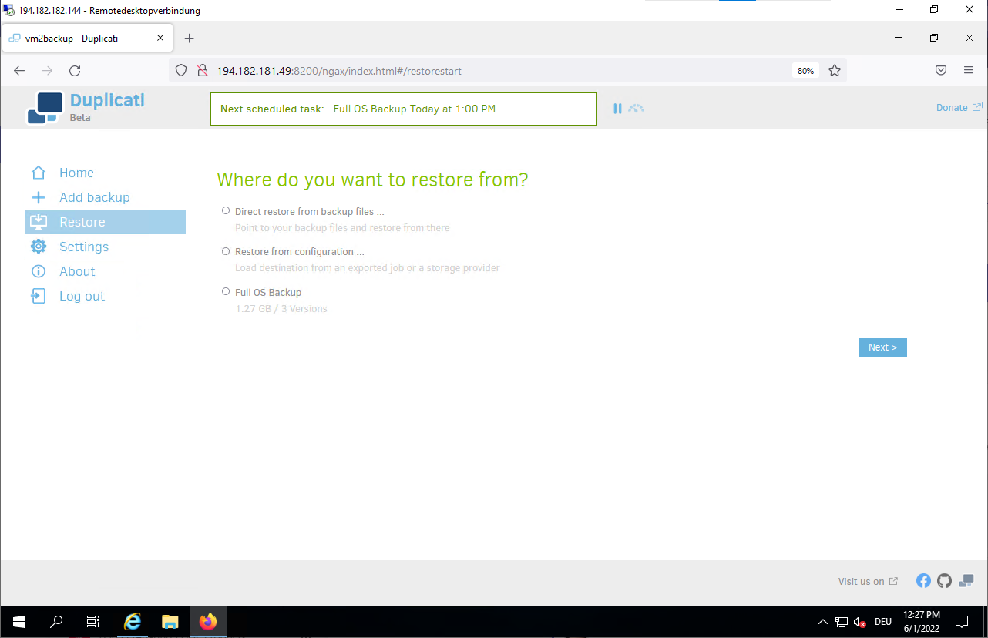
Task: Open Duplicati's Facebook page icon
Action: [923, 581]
